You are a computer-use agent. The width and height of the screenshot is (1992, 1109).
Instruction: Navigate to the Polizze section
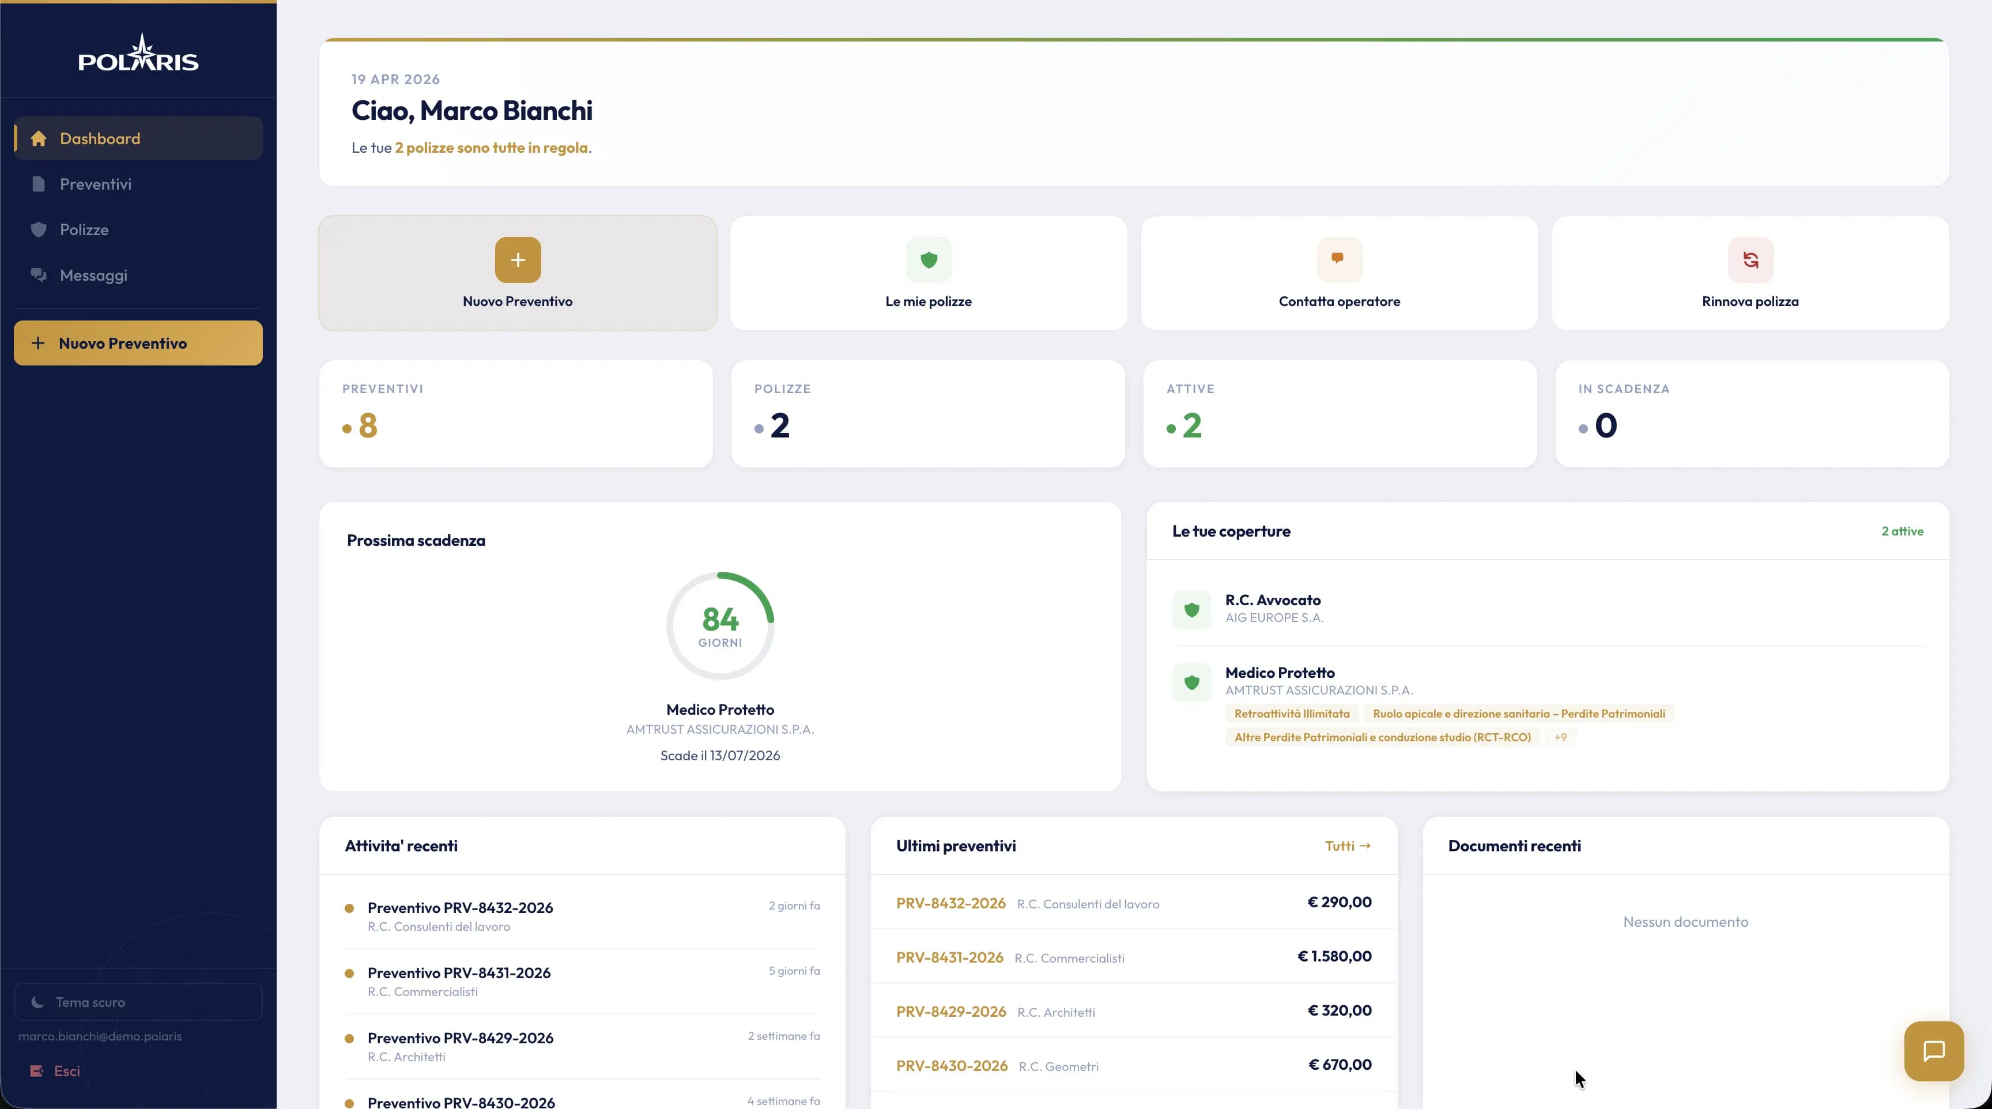(x=85, y=229)
